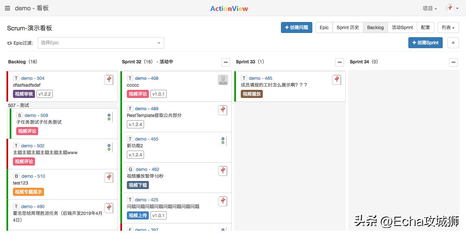Click the task type T icon on demo-408
Viewport: 466px width, 234px height.
coord(130,78)
